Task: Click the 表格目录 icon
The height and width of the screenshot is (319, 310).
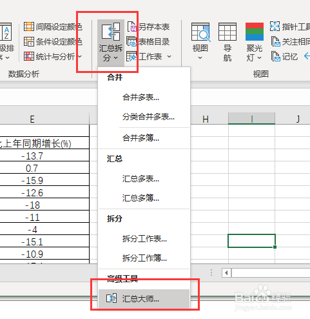Action: pos(131,41)
